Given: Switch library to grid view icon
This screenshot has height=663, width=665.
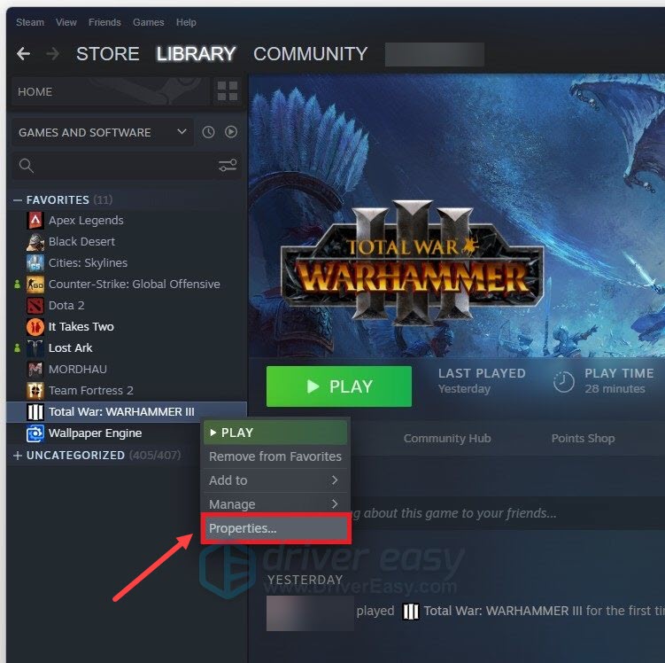Looking at the screenshot, I should point(228,91).
